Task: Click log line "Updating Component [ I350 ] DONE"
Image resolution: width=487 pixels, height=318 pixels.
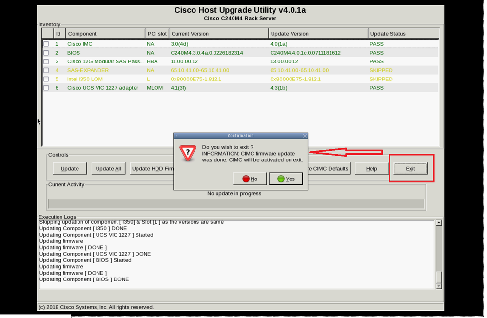Action: tap(83, 228)
